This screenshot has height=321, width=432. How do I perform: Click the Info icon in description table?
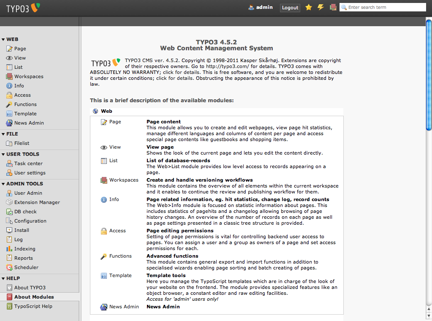pos(104,200)
